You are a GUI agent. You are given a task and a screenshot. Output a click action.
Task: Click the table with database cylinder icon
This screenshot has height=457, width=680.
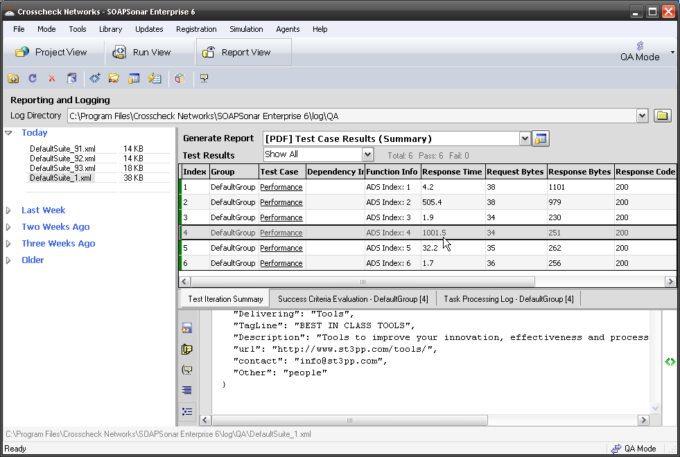point(134,78)
